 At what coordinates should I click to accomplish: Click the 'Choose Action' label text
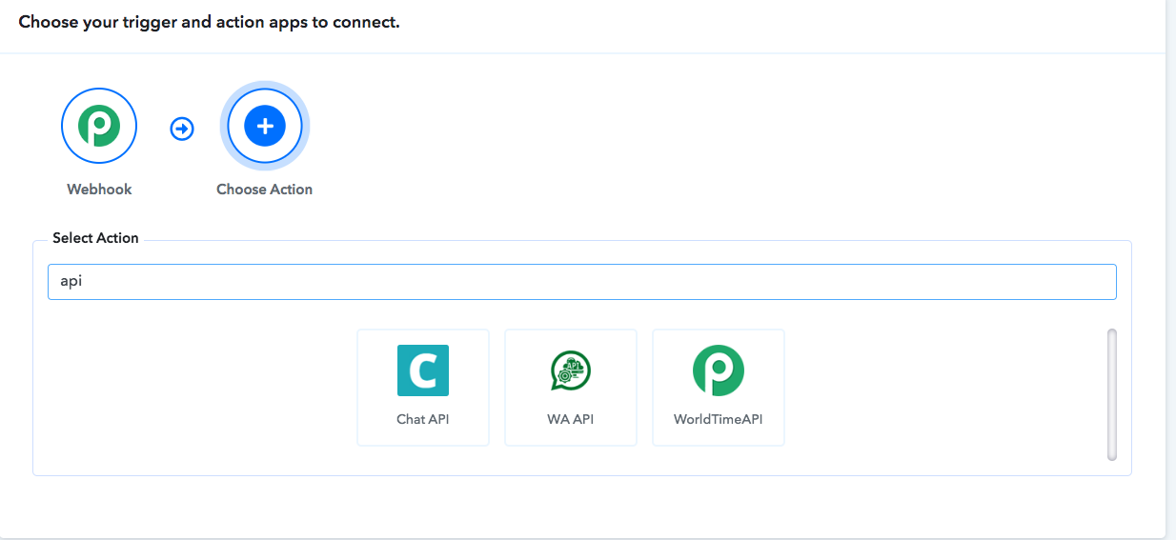(x=264, y=190)
